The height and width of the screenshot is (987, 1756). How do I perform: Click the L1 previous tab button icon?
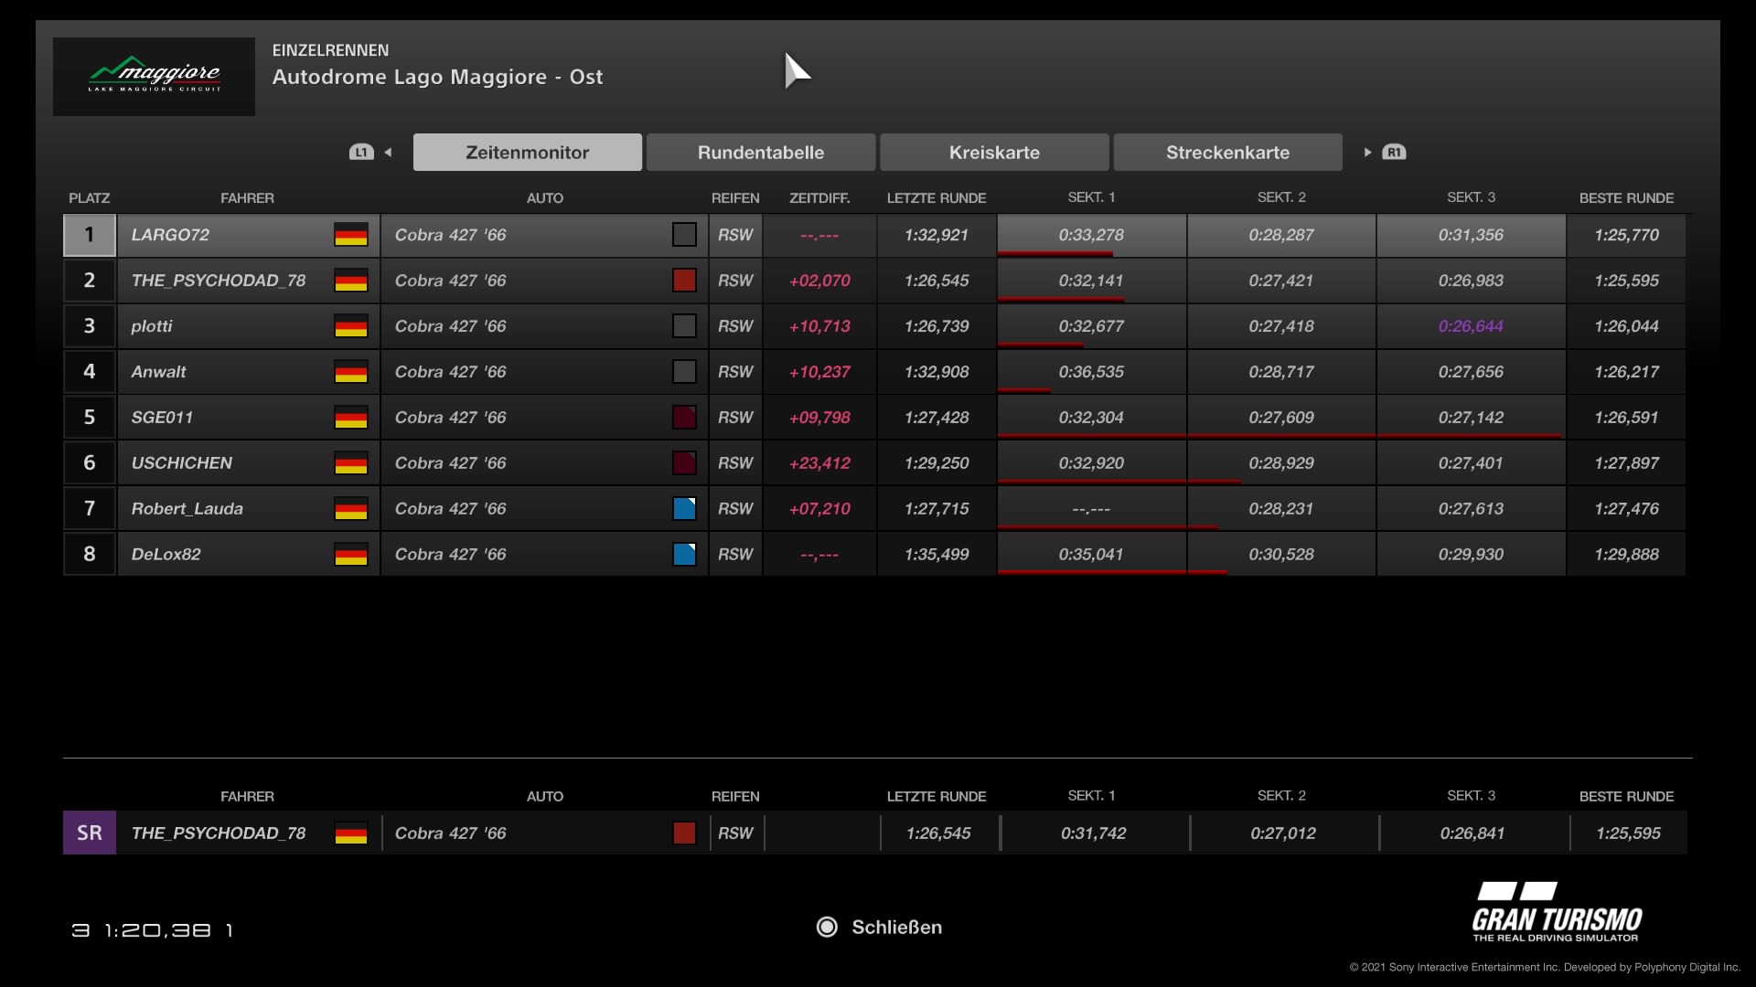click(361, 153)
